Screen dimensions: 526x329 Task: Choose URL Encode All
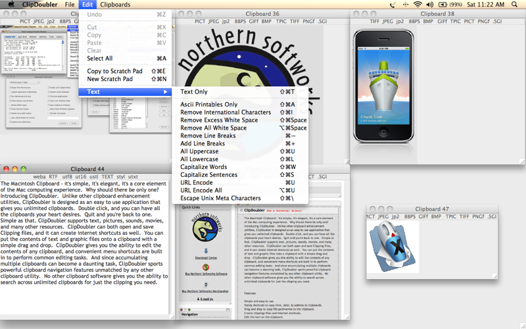(240, 190)
